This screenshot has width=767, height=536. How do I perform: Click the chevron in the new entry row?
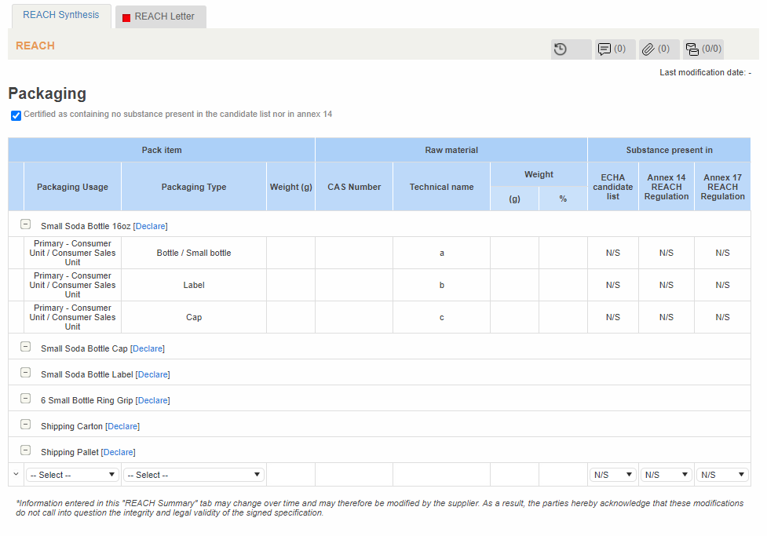(x=15, y=474)
